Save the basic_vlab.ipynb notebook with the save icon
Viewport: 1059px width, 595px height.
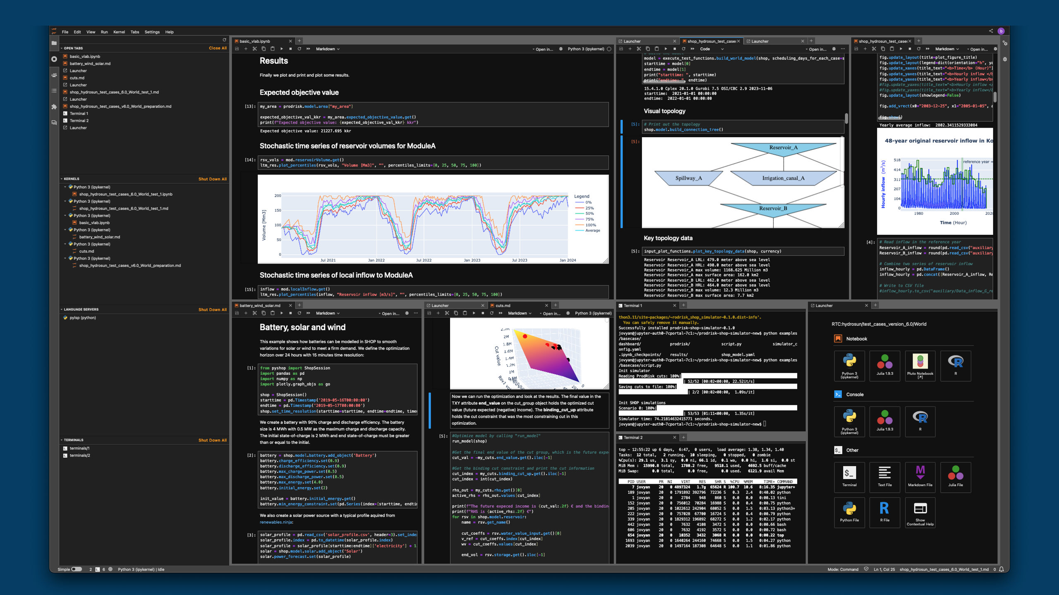[237, 49]
